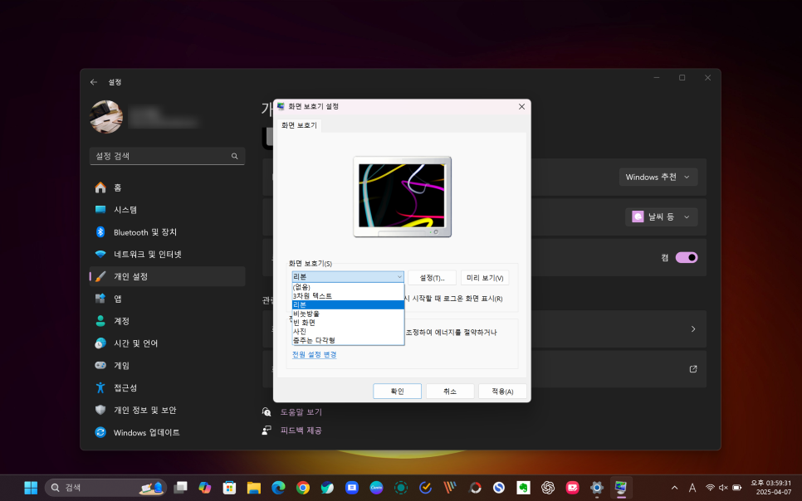The width and height of the screenshot is (802, 501).
Task: Choose 리본 from screen saver list
Action: click(348, 304)
